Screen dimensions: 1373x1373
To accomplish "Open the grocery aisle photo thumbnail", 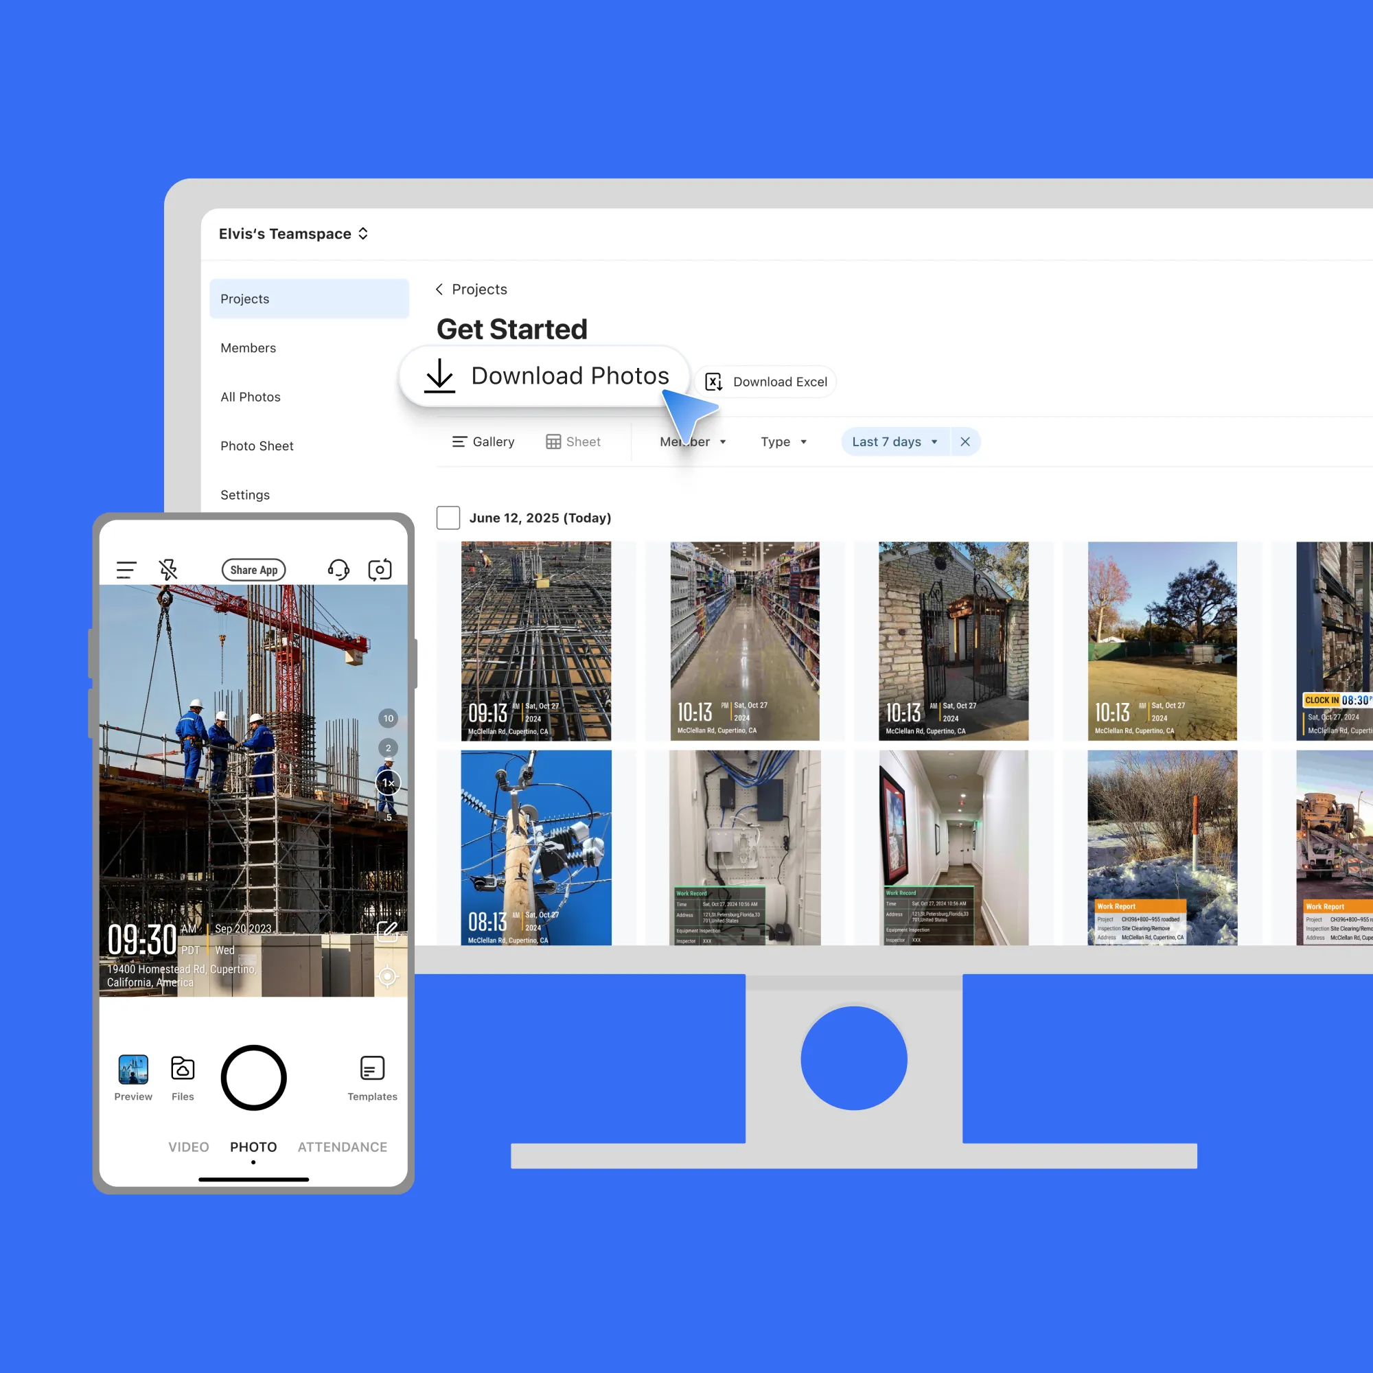I will [745, 641].
